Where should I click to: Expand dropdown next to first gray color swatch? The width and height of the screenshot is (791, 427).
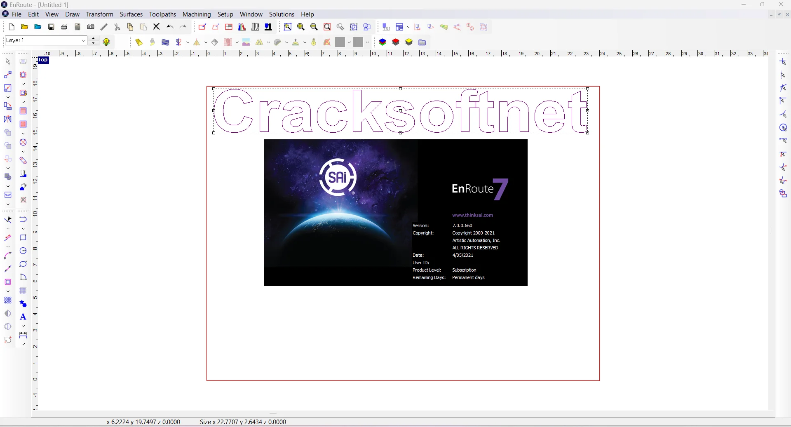click(349, 42)
